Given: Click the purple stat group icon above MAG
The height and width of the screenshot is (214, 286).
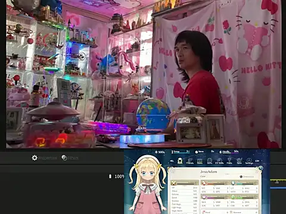Looking at the screenshot, I should (x=204, y=197).
